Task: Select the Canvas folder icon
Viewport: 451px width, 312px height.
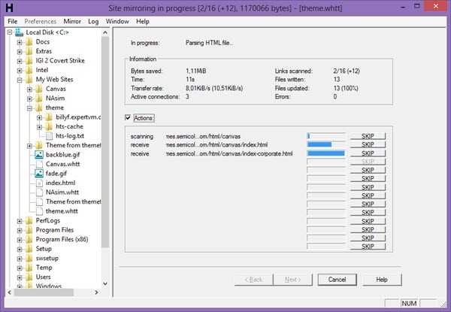Action: pos(39,89)
